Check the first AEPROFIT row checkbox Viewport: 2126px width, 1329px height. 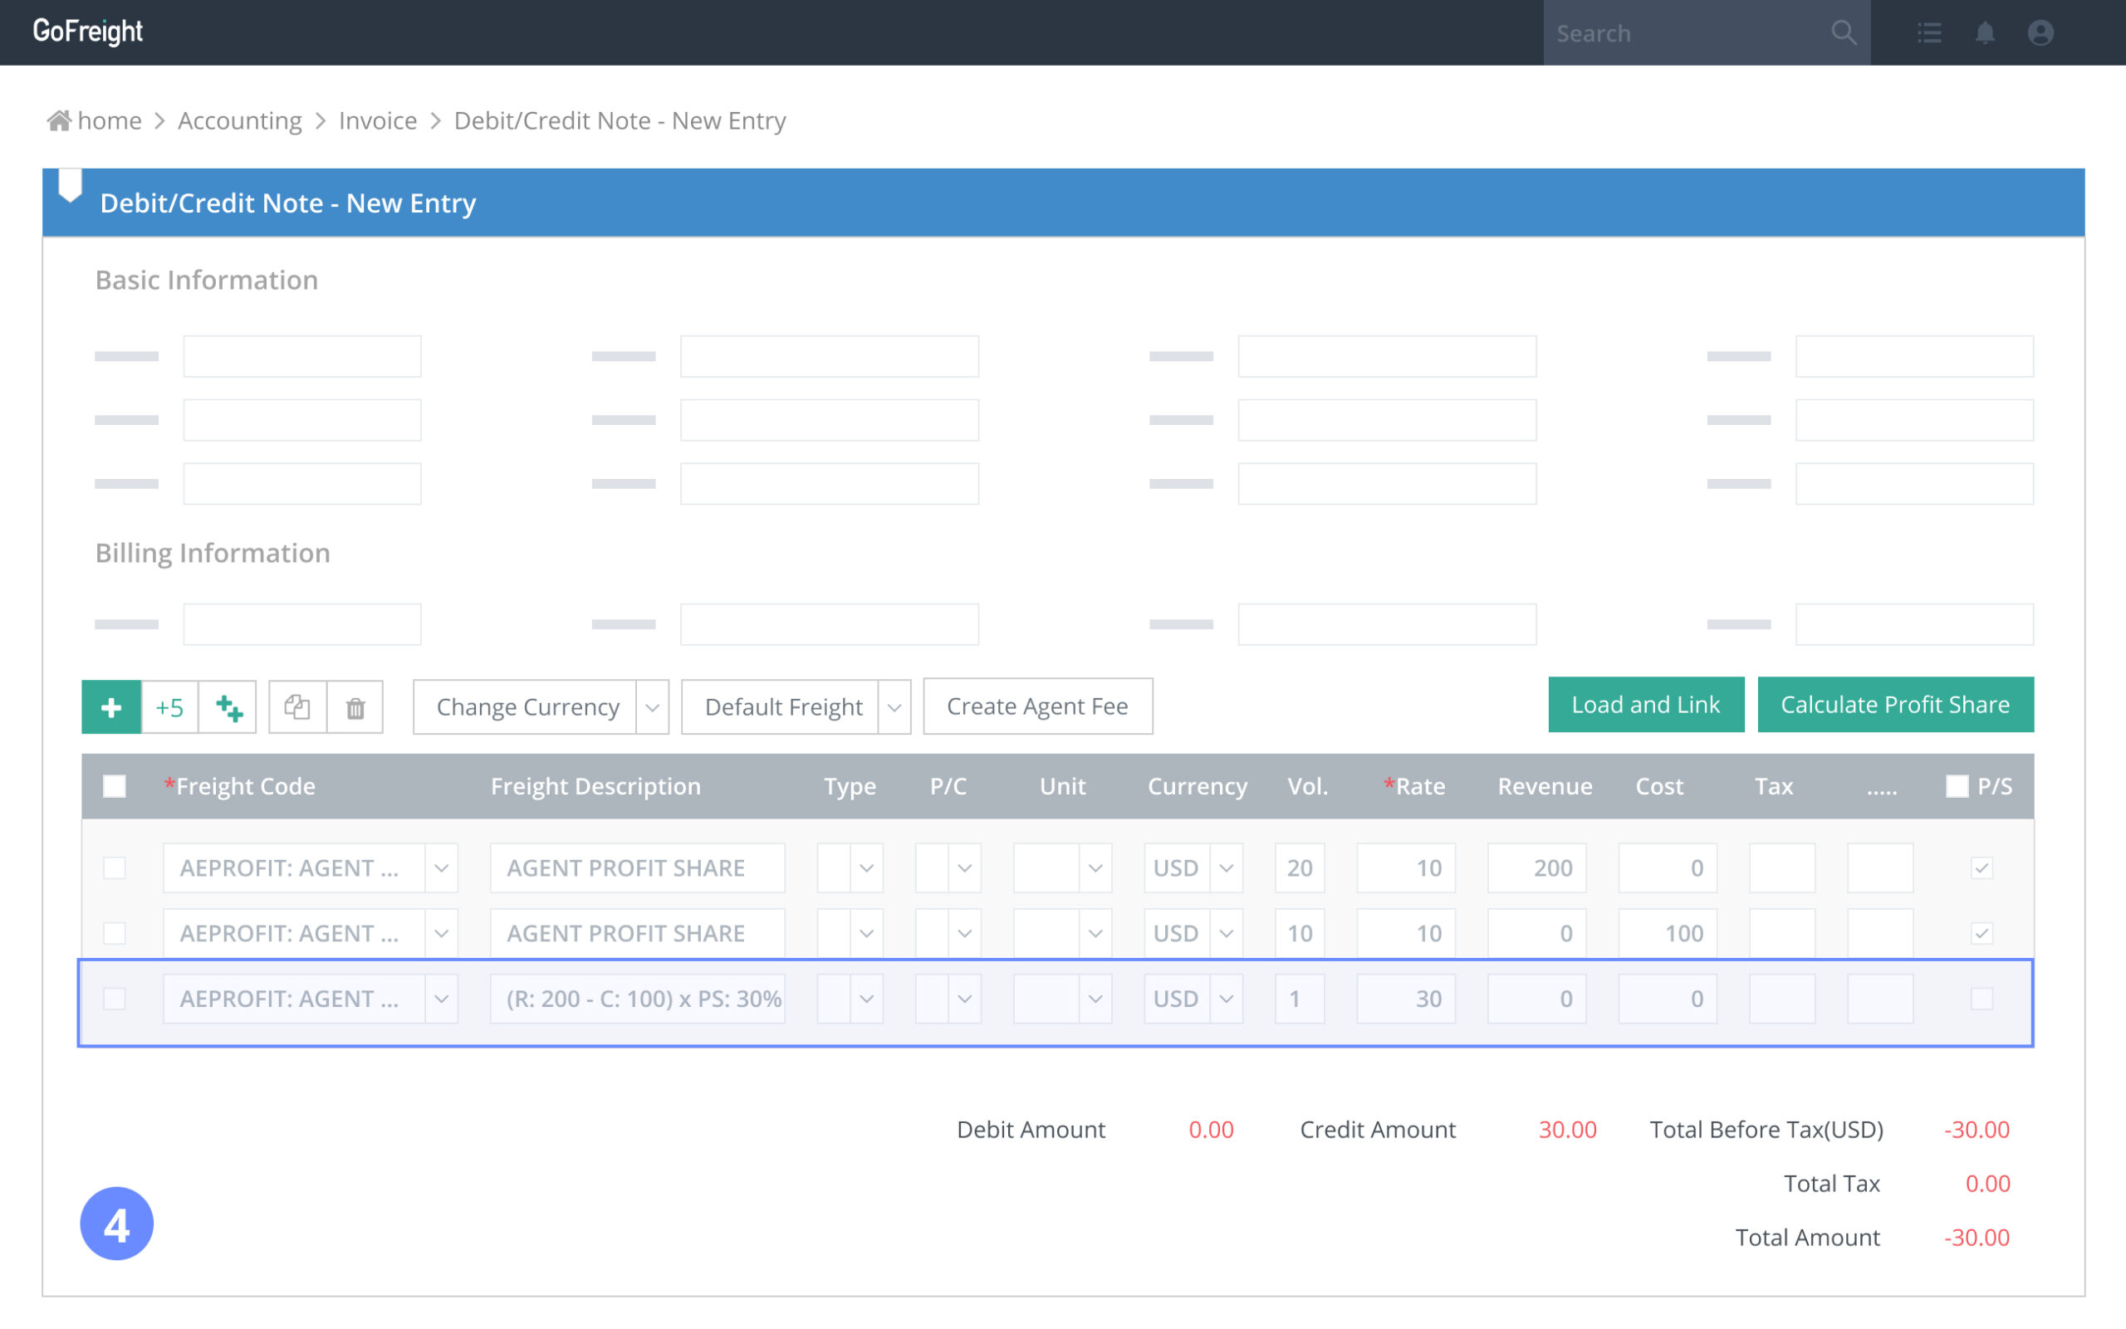(115, 867)
